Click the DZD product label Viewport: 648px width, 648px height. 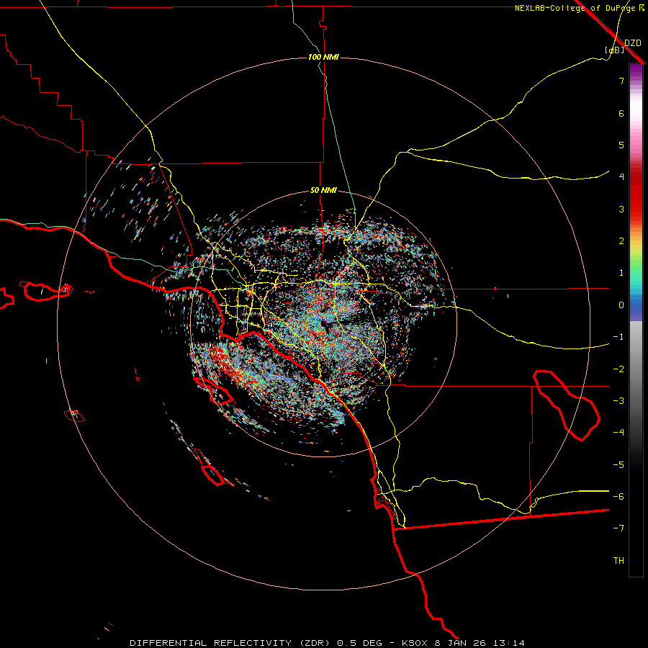(633, 42)
